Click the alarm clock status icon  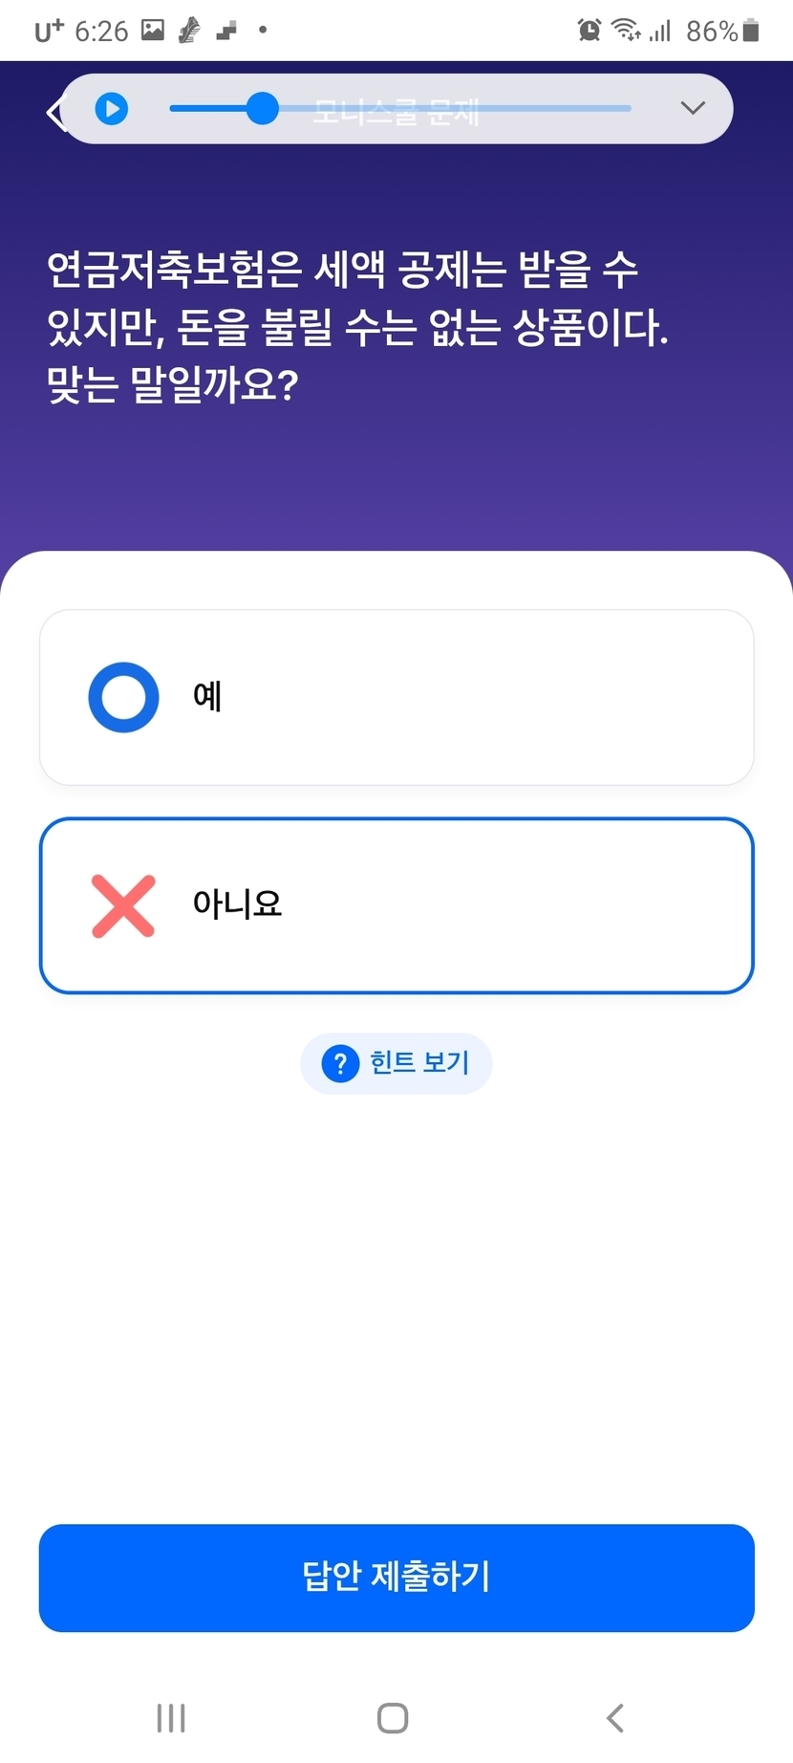589,31
